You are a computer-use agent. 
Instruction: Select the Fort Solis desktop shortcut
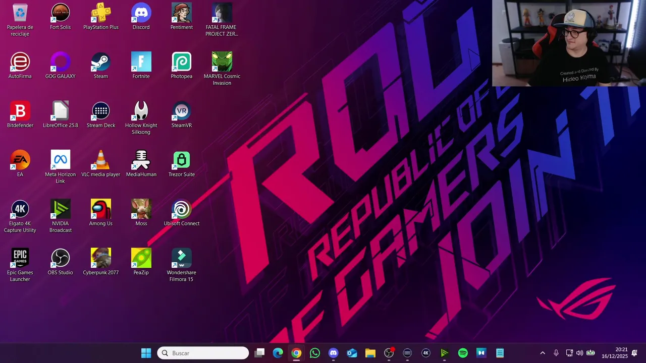pyautogui.click(x=61, y=17)
